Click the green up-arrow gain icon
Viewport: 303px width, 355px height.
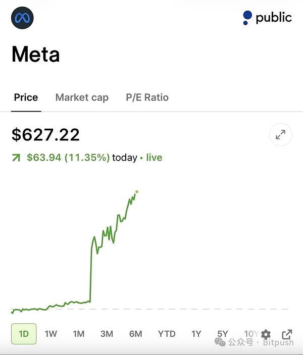(16, 158)
